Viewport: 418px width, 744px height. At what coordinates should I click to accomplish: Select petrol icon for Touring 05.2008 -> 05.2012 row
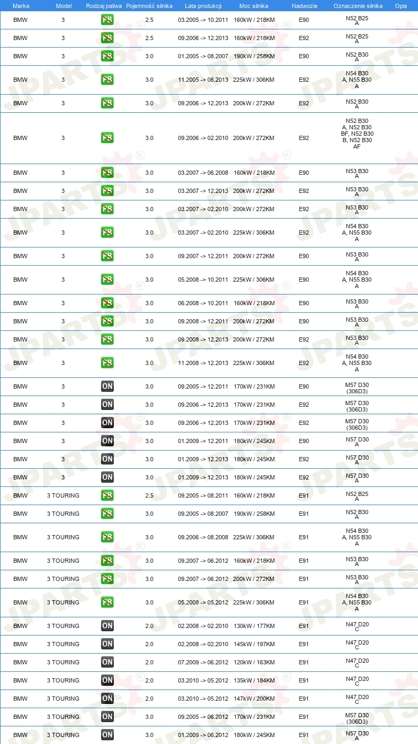pos(107,603)
